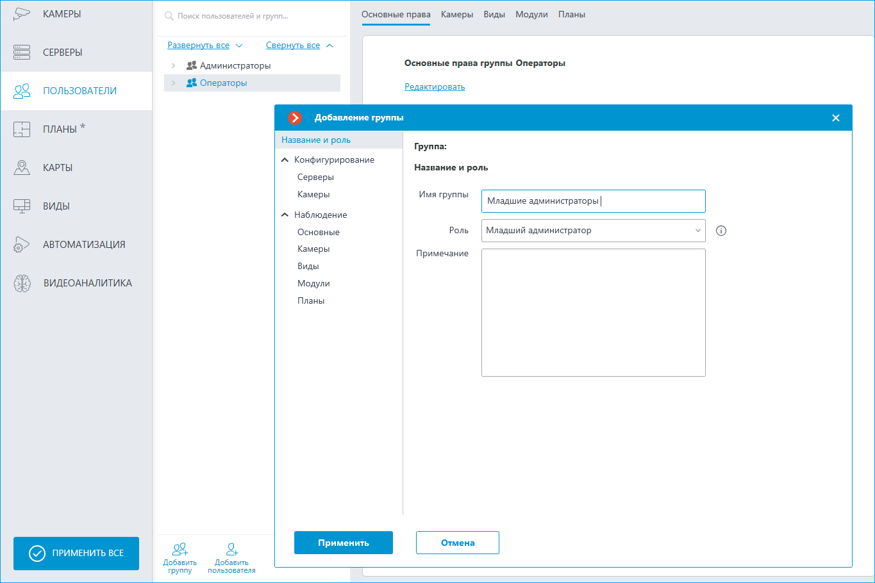Viewport: 875px width, 583px height.
Task: Click the Развернуть все link
Action: [x=198, y=45]
